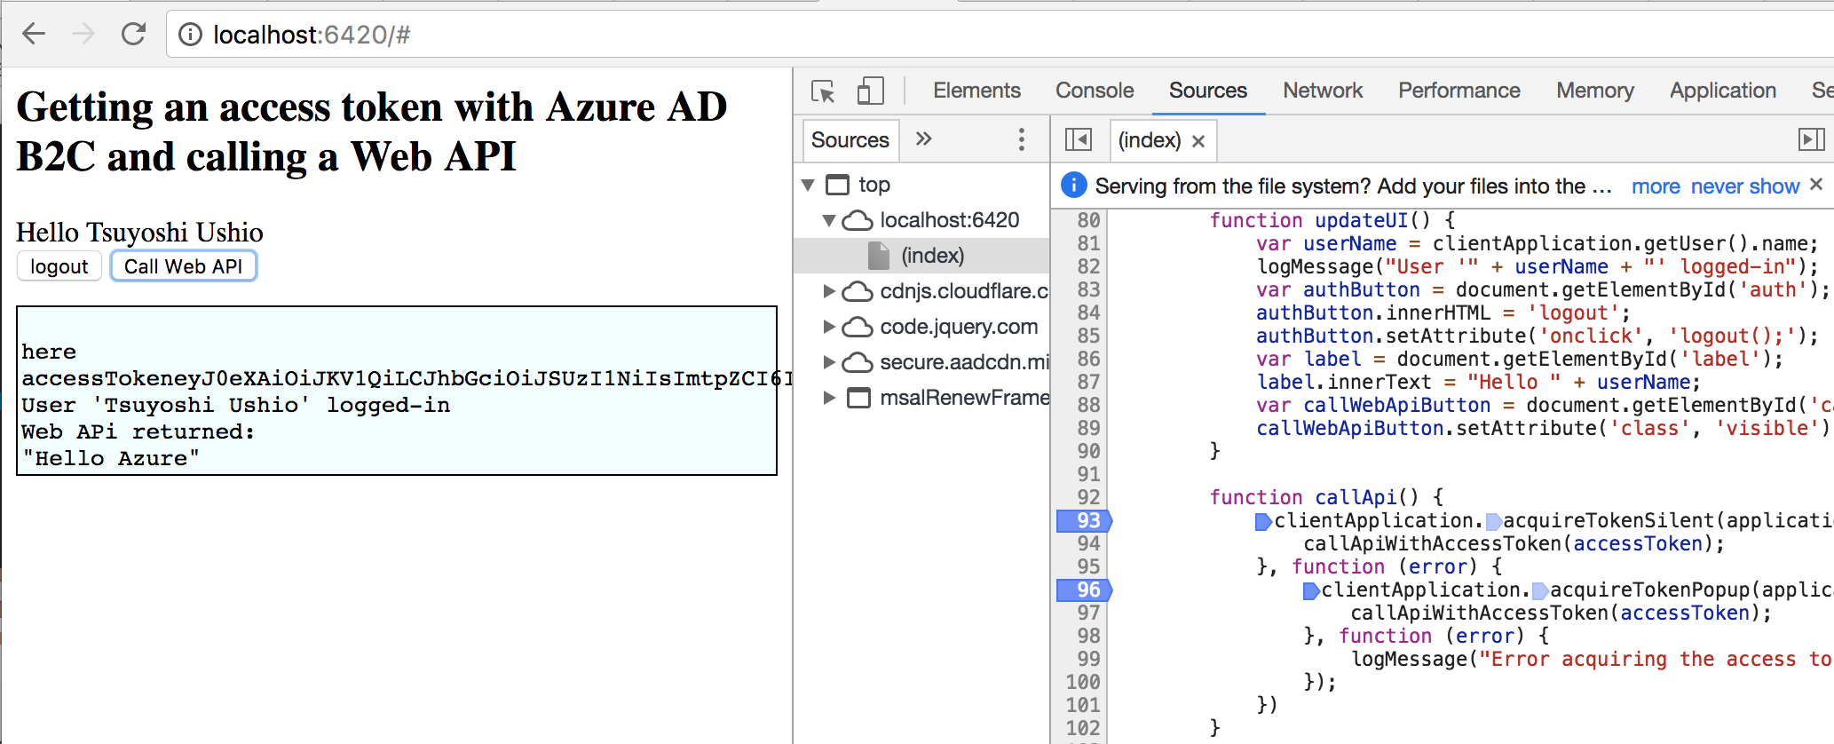Show more navigator tabs via chevron
This screenshot has height=744, width=1834.
(x=924, y=139)
